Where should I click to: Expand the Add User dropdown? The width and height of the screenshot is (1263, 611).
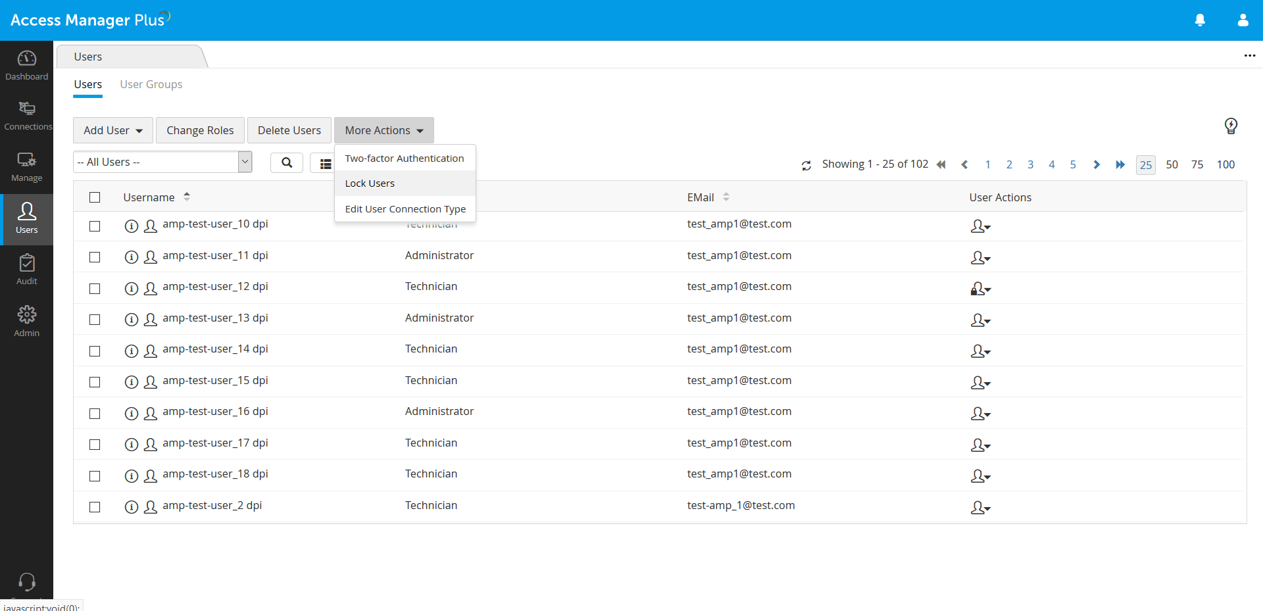click(113, 130)
